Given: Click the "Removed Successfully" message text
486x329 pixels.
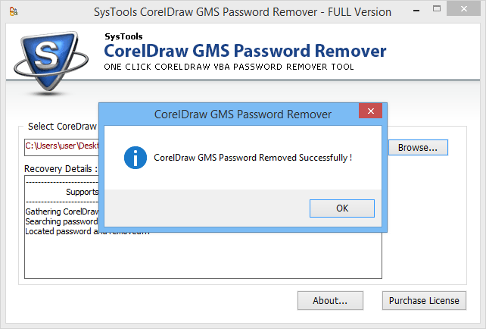Looking at the screenshot, I should (x=253, y=158).
